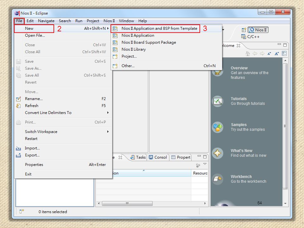
Task: Choose Nios II Application submenu item
Action: click(166, 35)
